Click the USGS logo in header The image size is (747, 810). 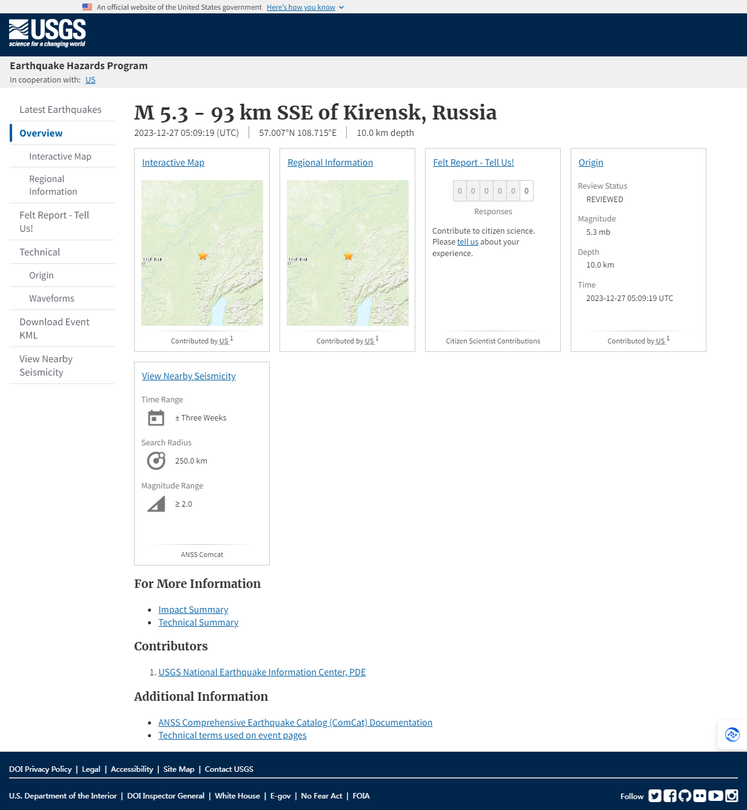47,33
